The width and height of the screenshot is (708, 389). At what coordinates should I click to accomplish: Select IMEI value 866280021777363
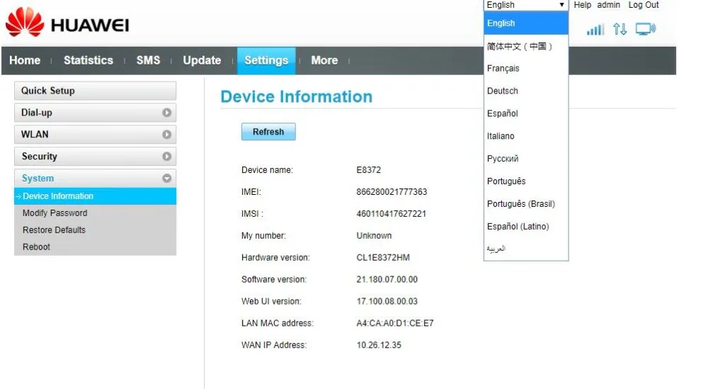[x=392, y=192]
